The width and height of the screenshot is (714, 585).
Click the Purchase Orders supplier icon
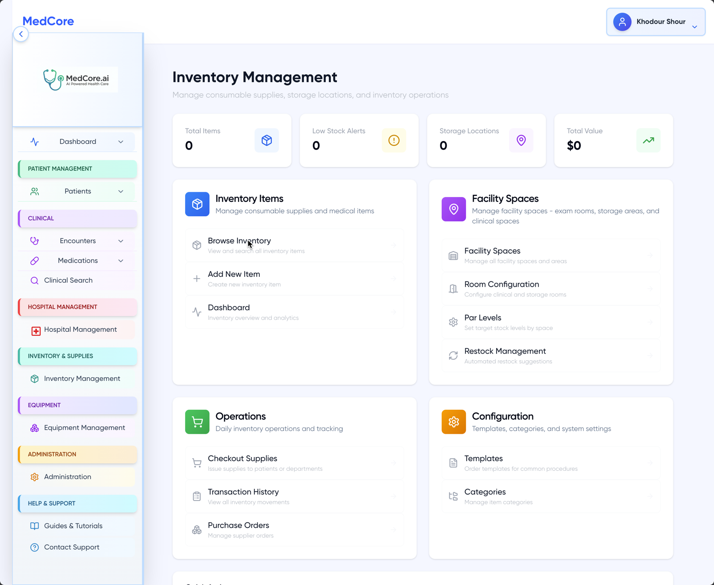pos(197,530)
